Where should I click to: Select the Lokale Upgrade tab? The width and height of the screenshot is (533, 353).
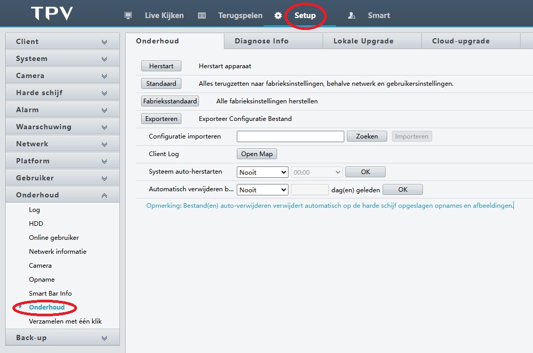[363, 41]
